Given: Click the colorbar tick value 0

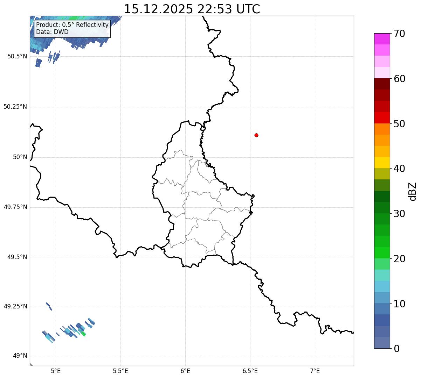Looking at the screenshot, I should coord(396,349).
